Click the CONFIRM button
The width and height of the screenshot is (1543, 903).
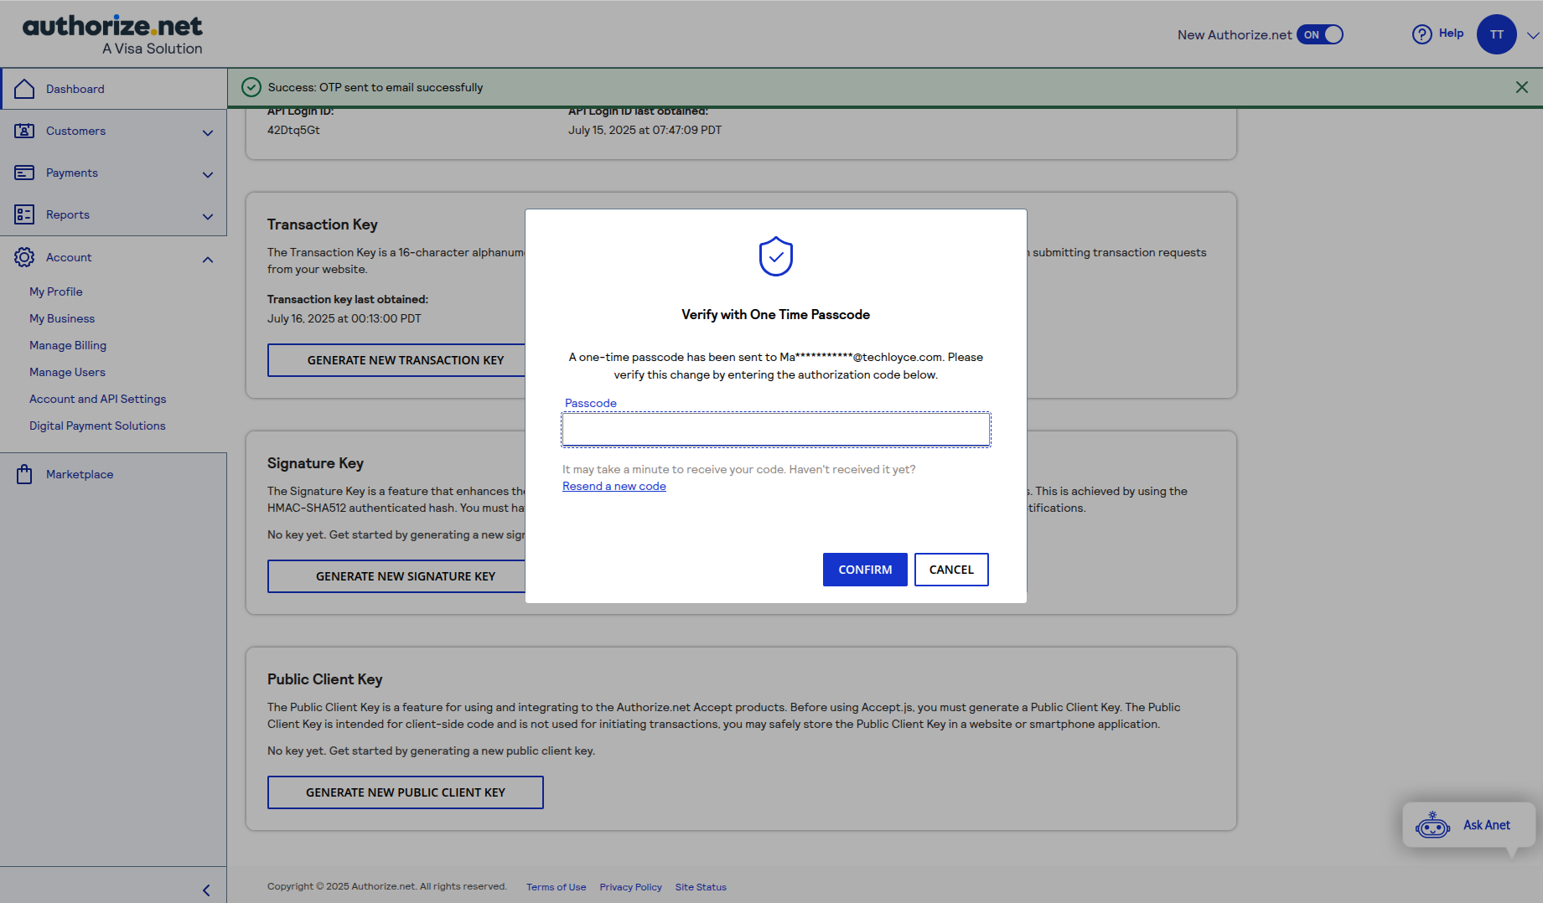point(865,570)
